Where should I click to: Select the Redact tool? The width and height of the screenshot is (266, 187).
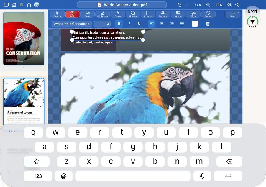pos(163,14)
